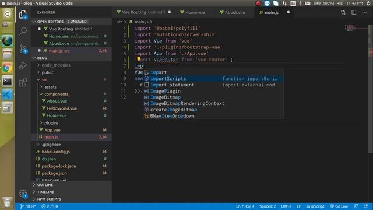Open the Run and Debug view
Screen dimensions: 373x210
(23, 65)
